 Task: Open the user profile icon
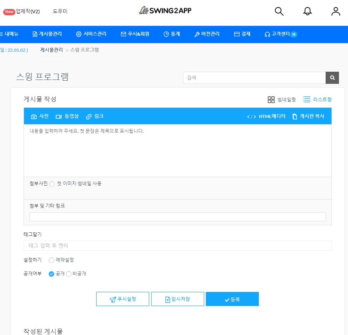335,11
